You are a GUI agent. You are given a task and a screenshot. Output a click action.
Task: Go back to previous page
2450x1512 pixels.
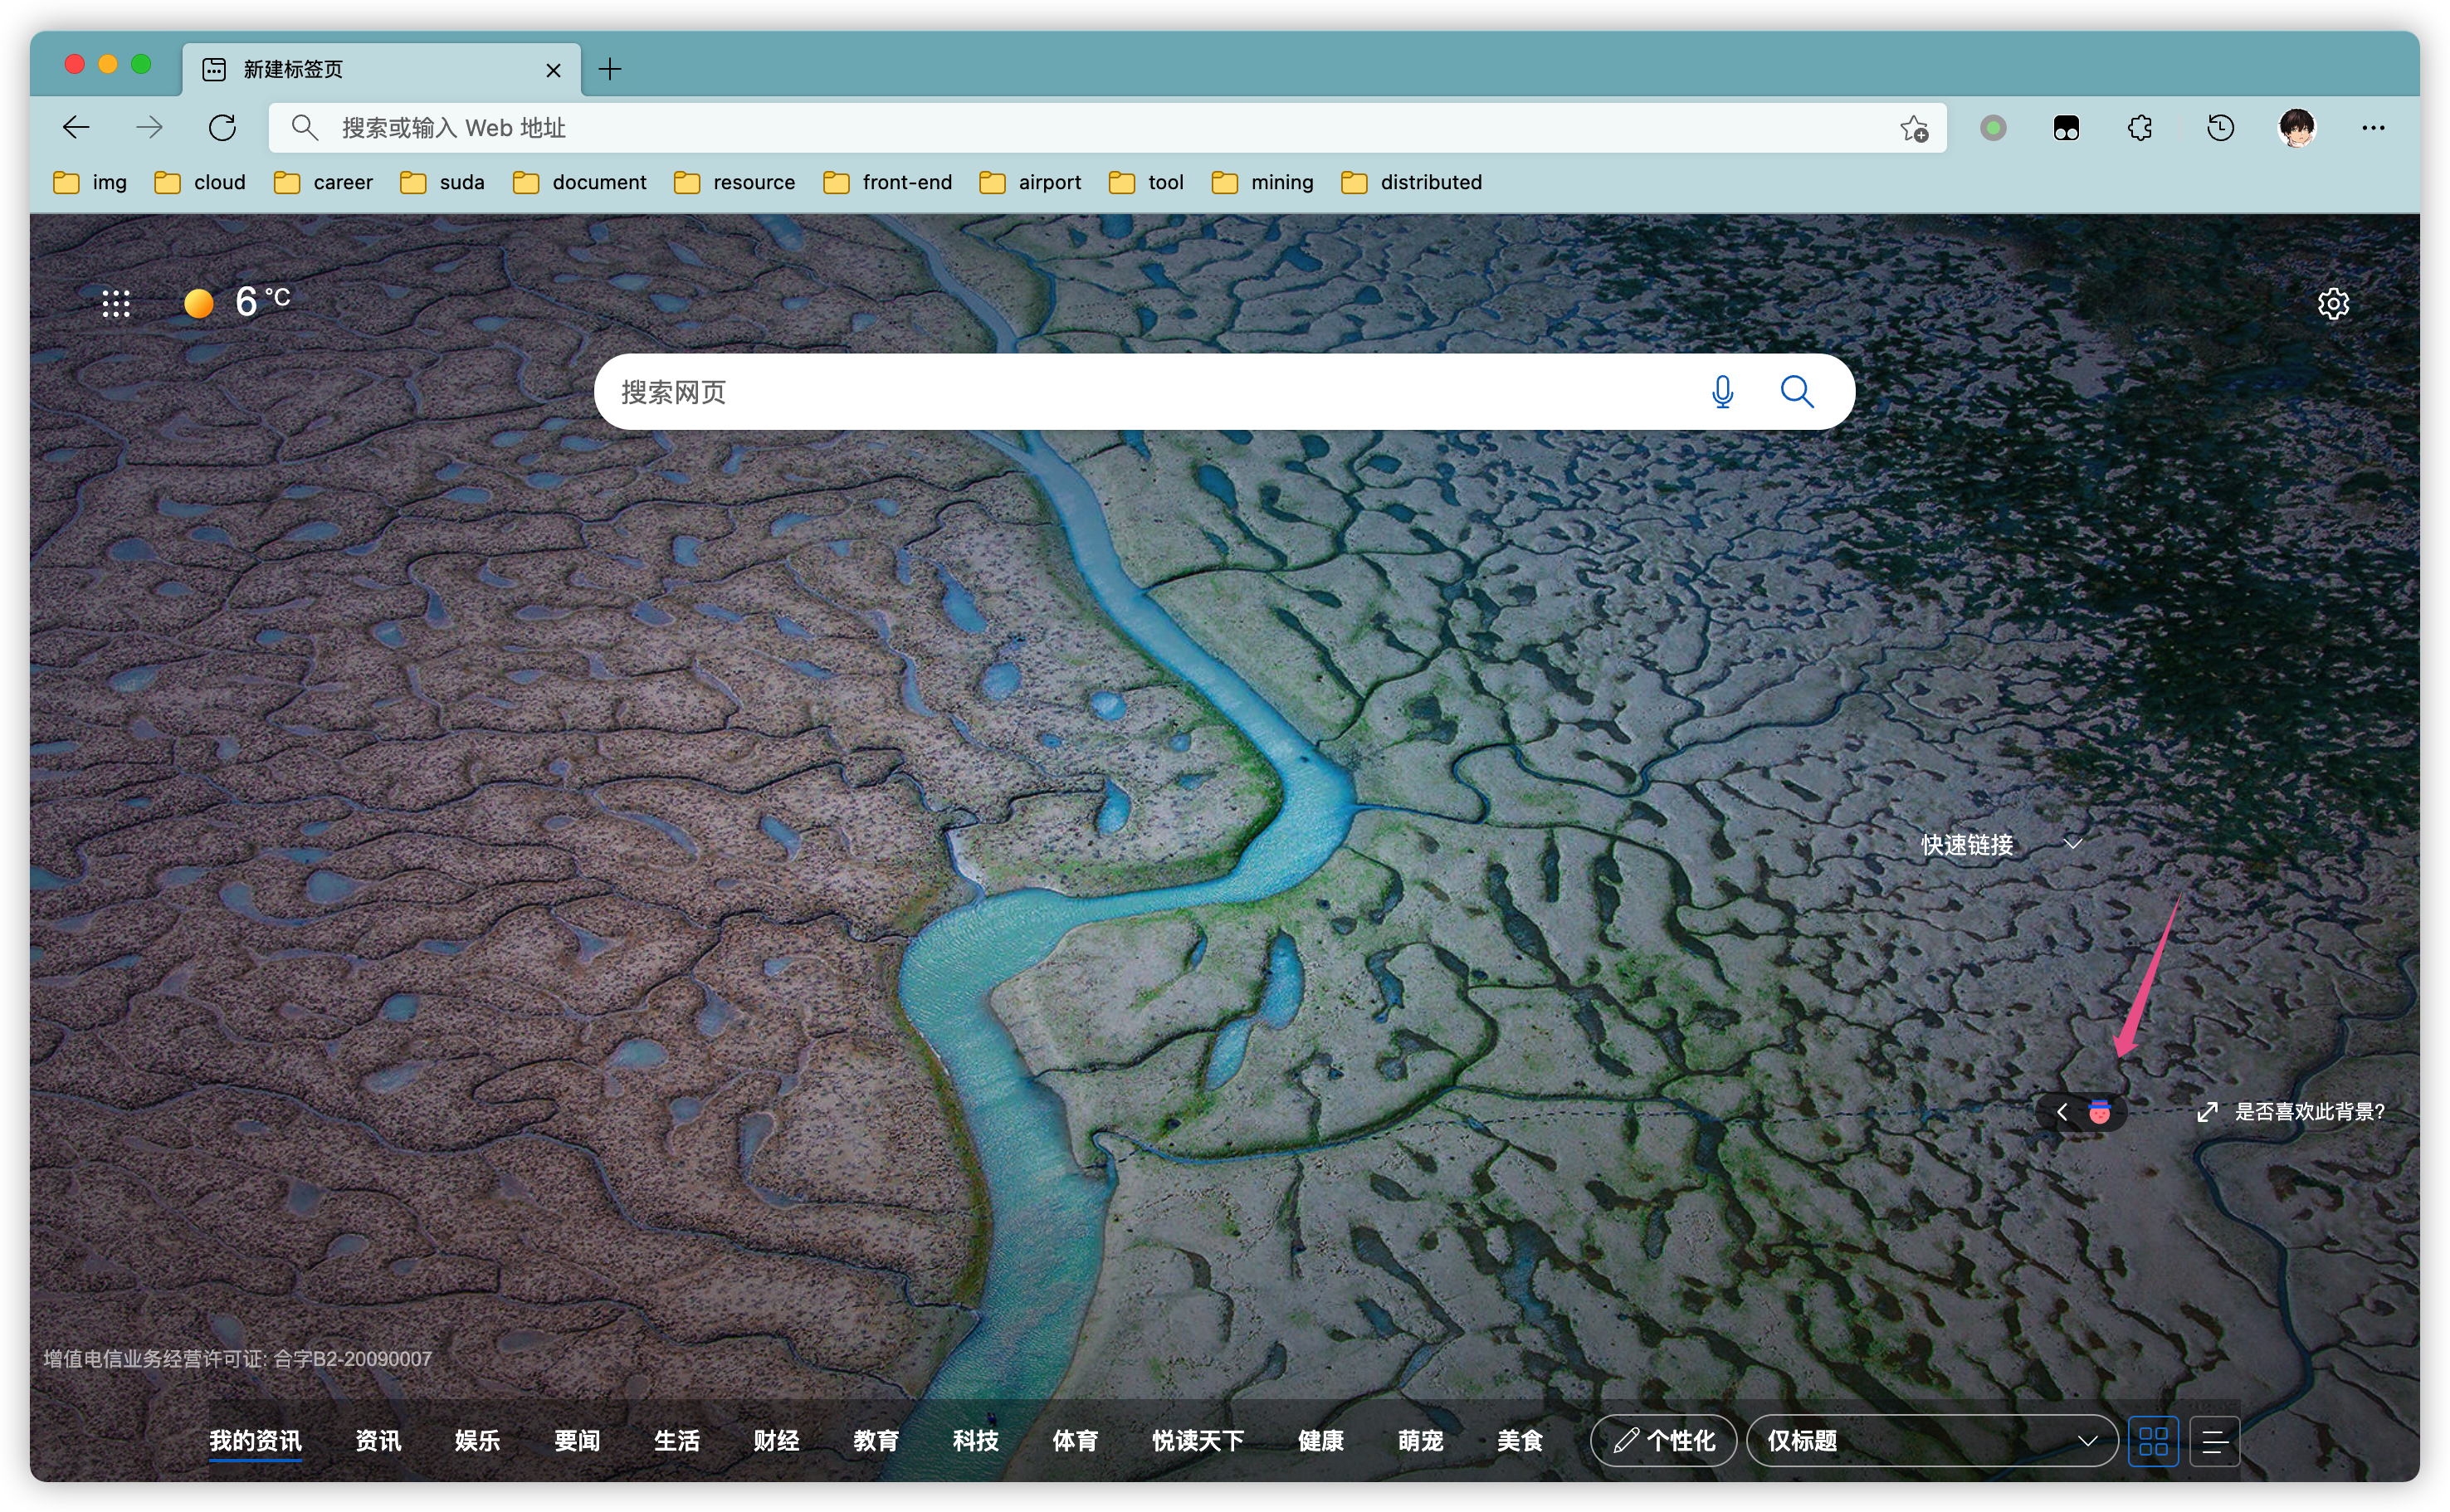[76, 127]
